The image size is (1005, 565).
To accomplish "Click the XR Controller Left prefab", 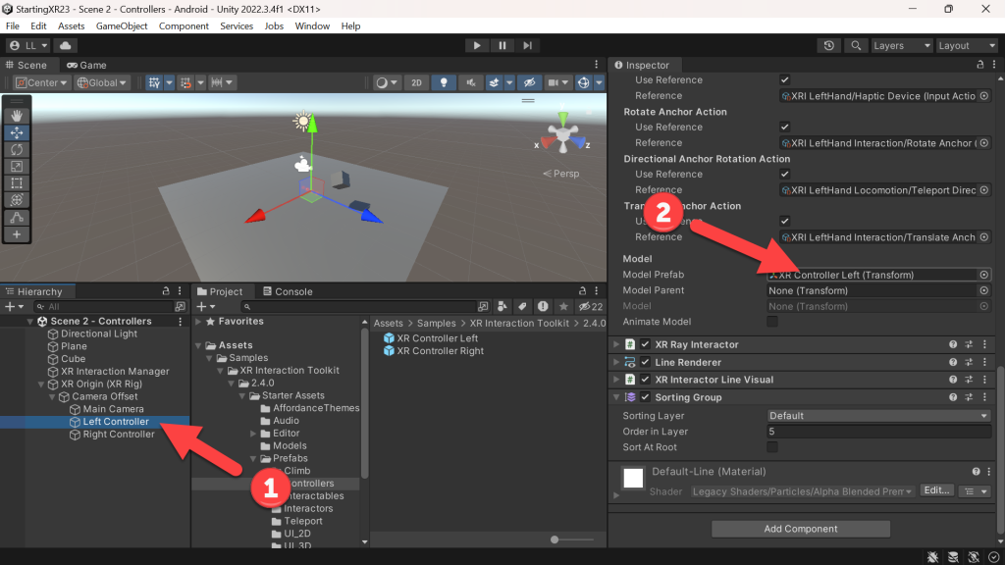I will point(431,338).
